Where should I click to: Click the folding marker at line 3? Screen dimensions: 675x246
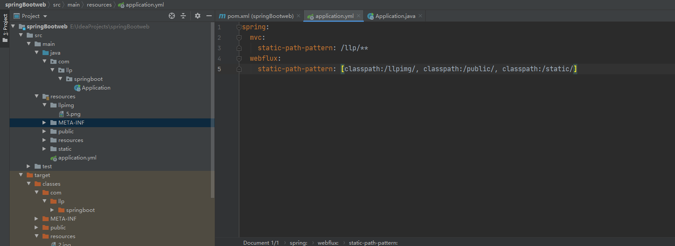[239, 48]
